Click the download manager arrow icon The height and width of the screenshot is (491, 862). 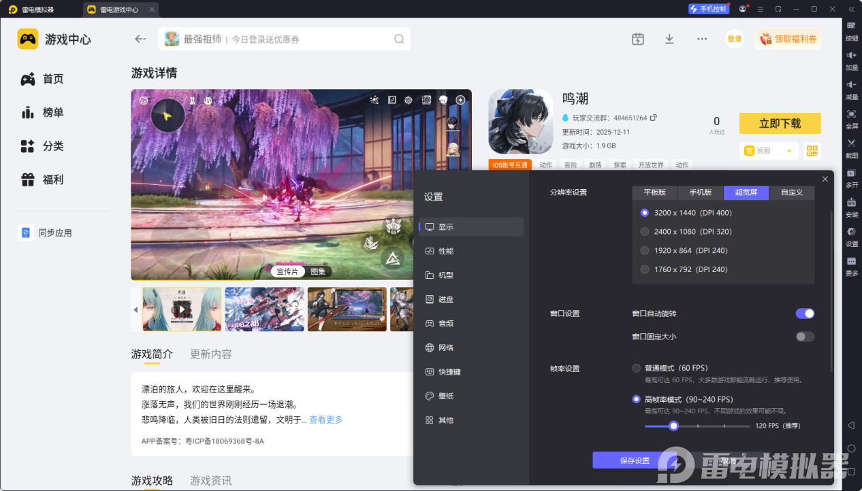[x=669, y=39]
